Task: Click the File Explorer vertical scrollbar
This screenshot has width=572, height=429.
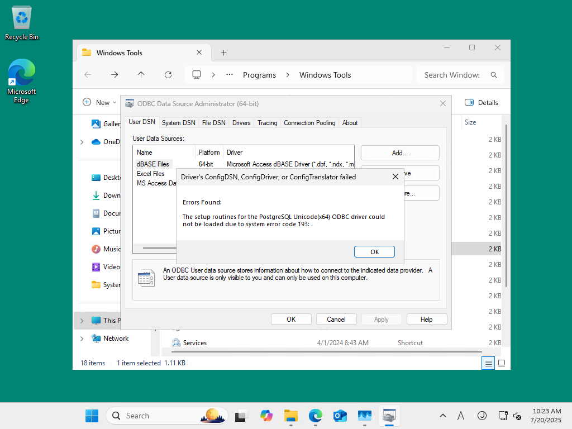Action: click(x=506, y=206)
